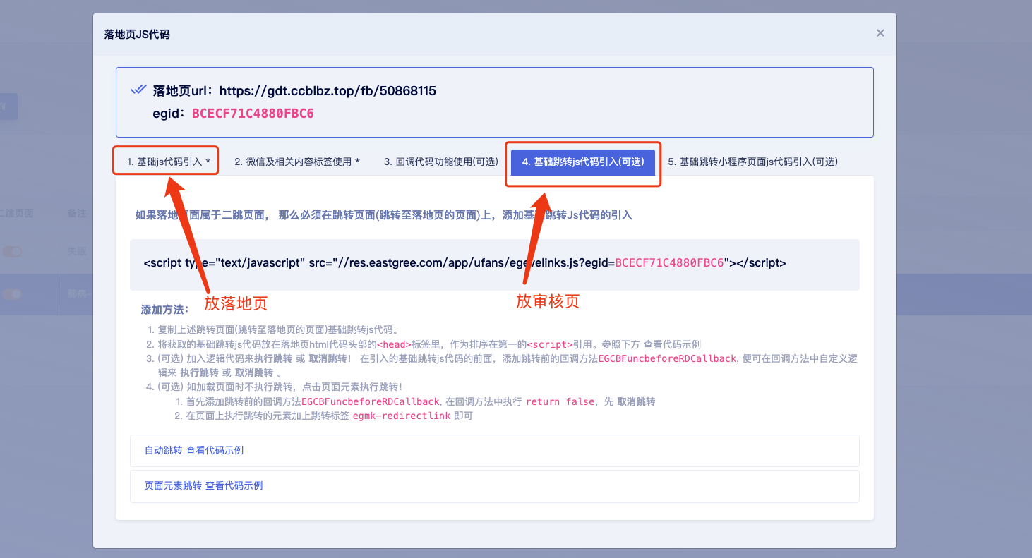Switch to 1. 基础js代码引入 tab

click(168, 162)
